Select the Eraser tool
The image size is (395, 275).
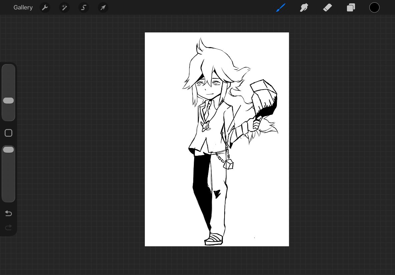(x=328, y=8)
